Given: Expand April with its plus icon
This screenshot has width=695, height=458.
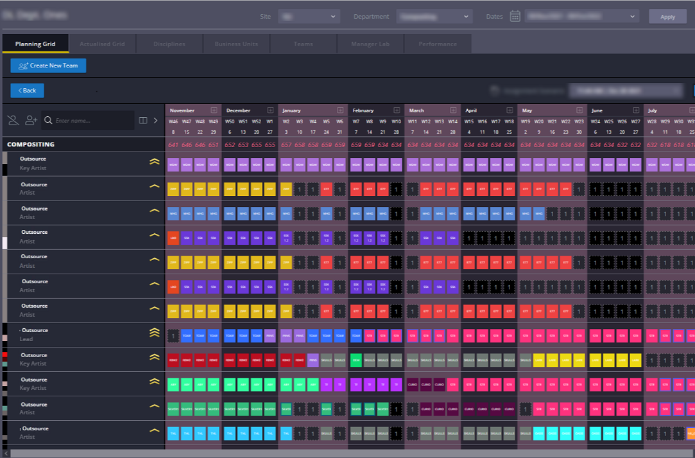Looking at the screenshot, I should coord(510,110).
